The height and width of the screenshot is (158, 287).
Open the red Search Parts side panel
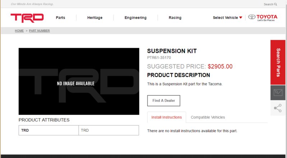click(278, 62)
